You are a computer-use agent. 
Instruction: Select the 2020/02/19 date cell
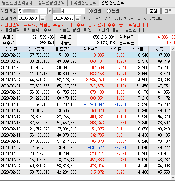tap(12, 98)
